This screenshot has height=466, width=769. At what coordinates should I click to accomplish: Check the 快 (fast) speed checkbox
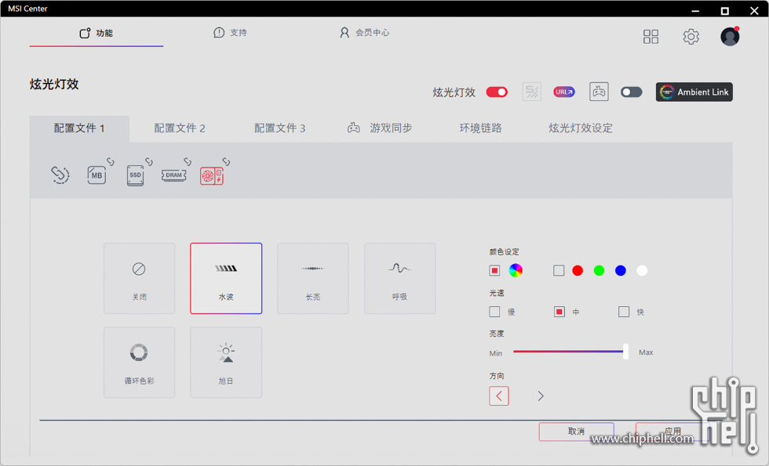[x=624, y=312]
